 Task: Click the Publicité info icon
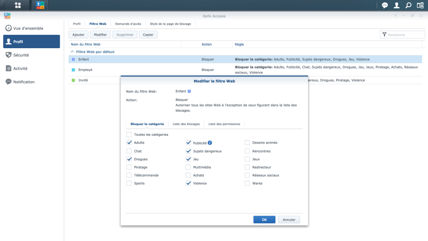coord(210,143)
